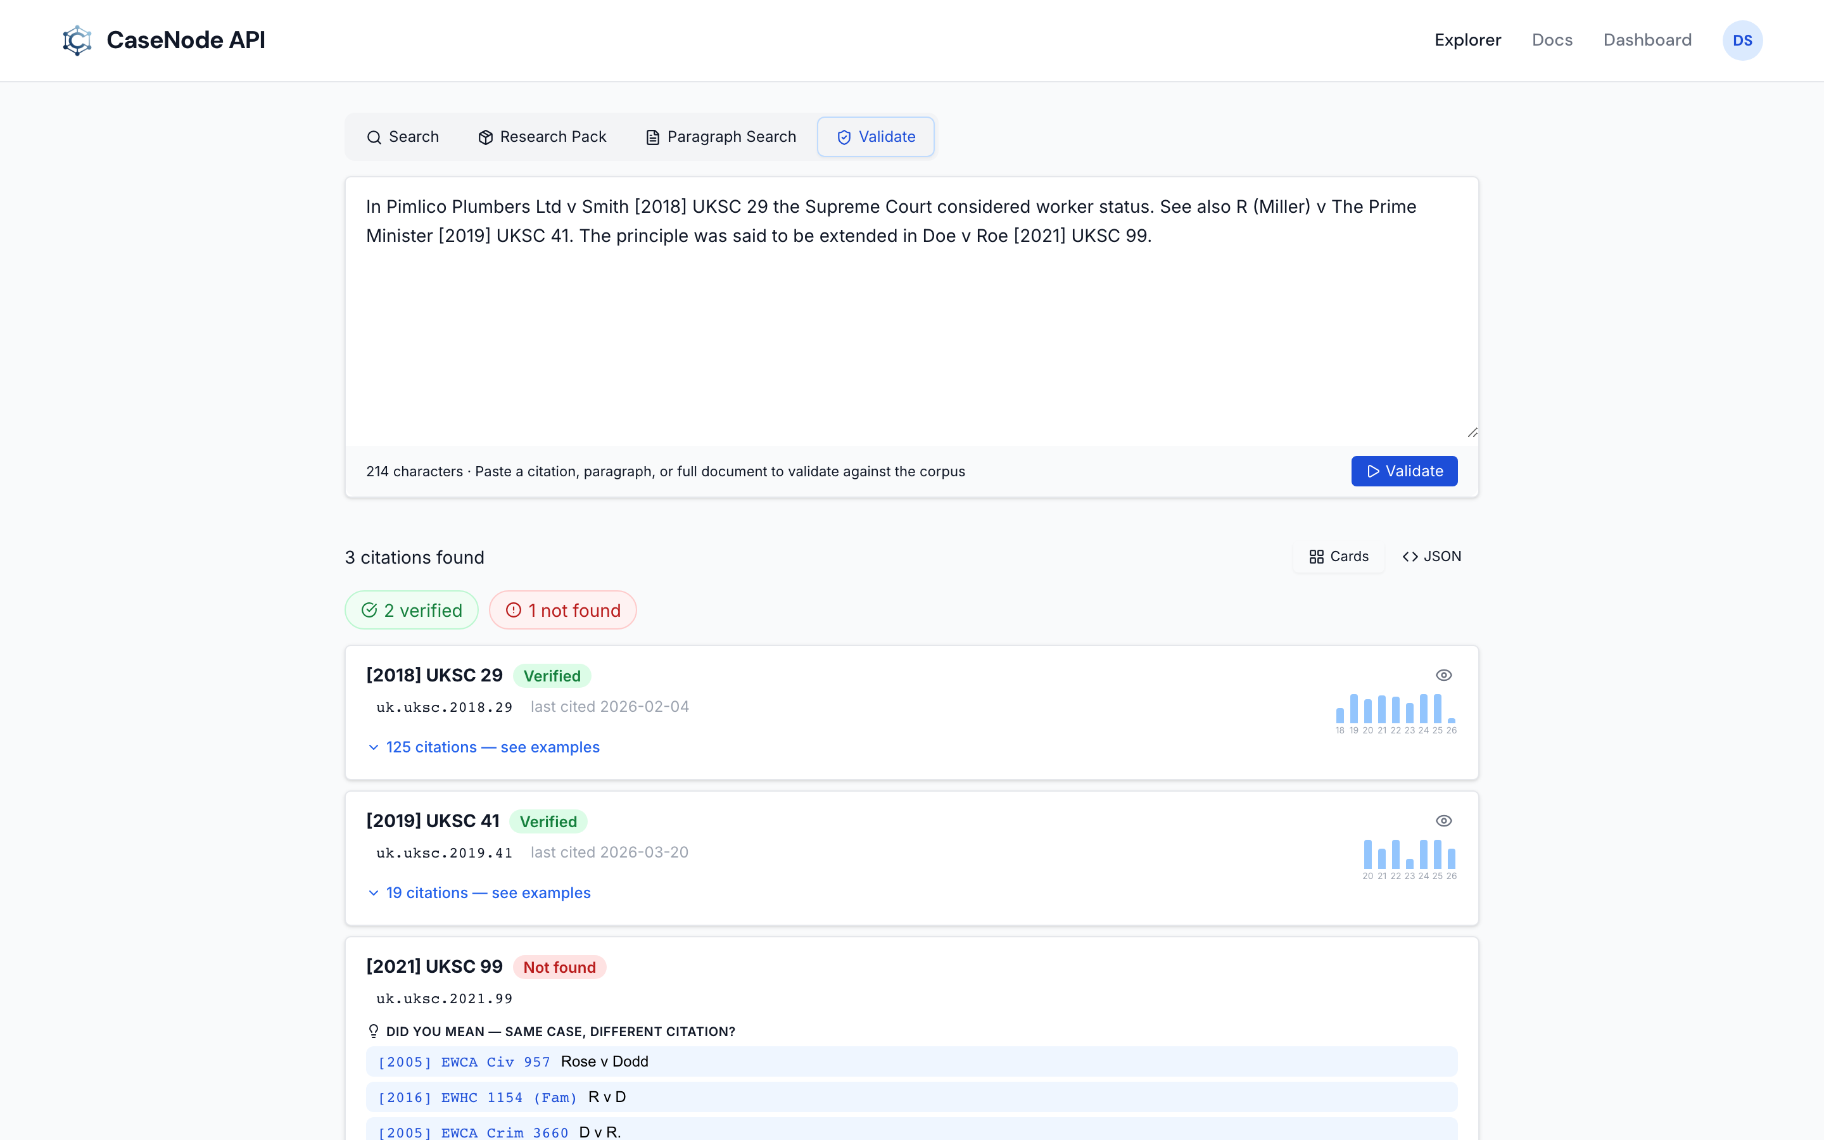Go to the Docs page
The width and height of the screenshot is (1824, 1140).
(x=1552, y=40)
